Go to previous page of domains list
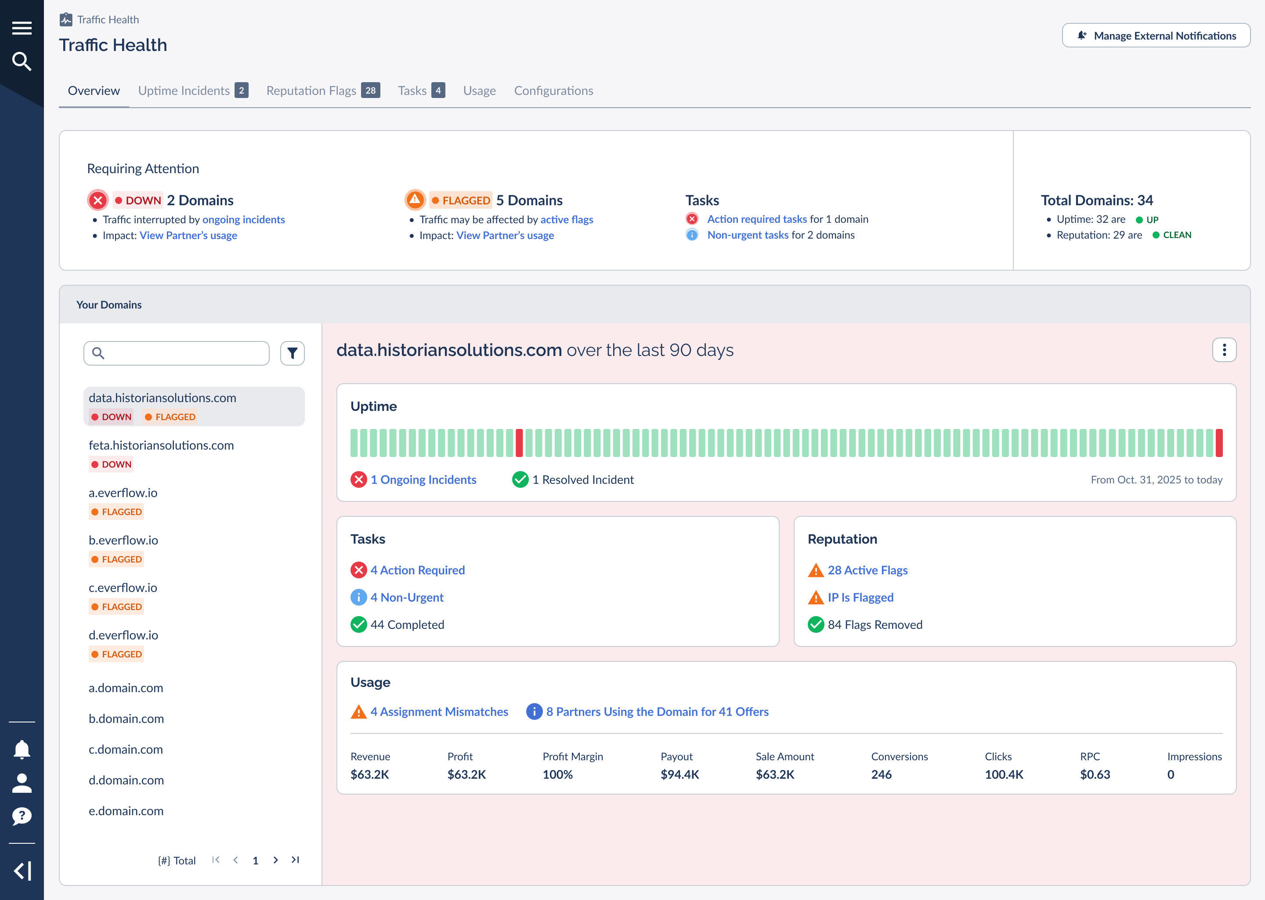Image resolution: width=1265 pixels, height=900 pixels. pyautogui.click(x=236, y=860)
